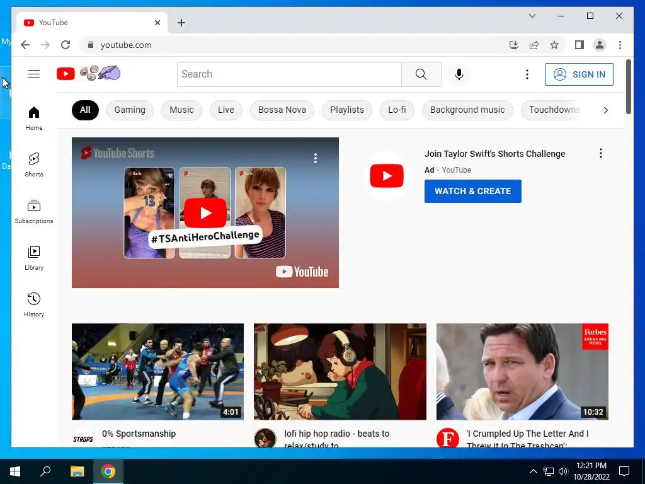The height and width of the screenshot is (484, 645).
Task: Click the Forbes channel avatar
Action: coord(448,439)
